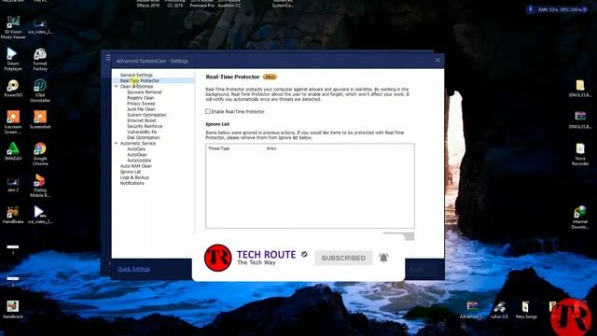Image resolution: width=597 pixels, height=336 pixels.
Task: Select Clean & Optimize in the tree
Action: (x=136, y=87)
